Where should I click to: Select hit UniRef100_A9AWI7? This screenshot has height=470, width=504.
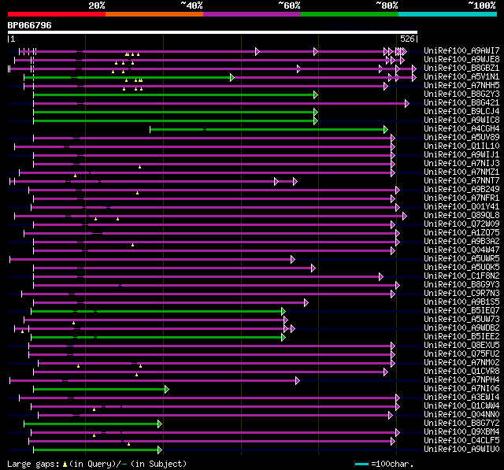click(461, 50)
